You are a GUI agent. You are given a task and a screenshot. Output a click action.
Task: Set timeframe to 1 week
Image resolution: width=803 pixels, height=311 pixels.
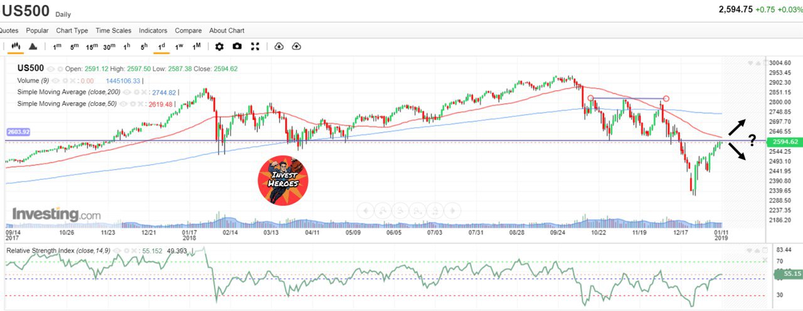click(x=179, y=46)
